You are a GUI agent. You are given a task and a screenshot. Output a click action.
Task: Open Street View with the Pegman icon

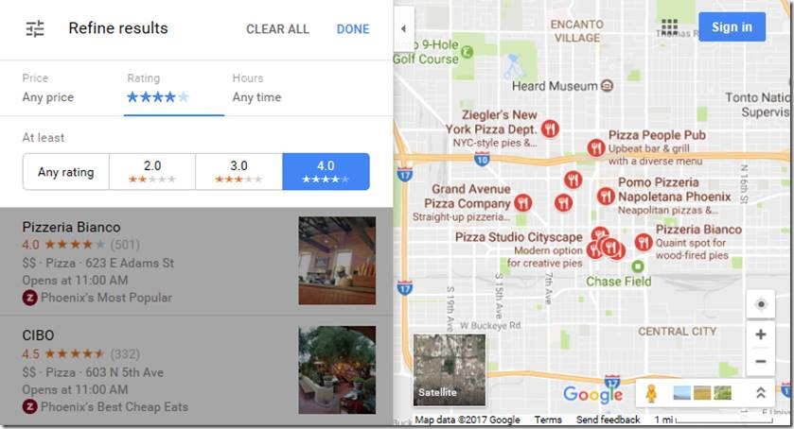click(x=651, y=393)
